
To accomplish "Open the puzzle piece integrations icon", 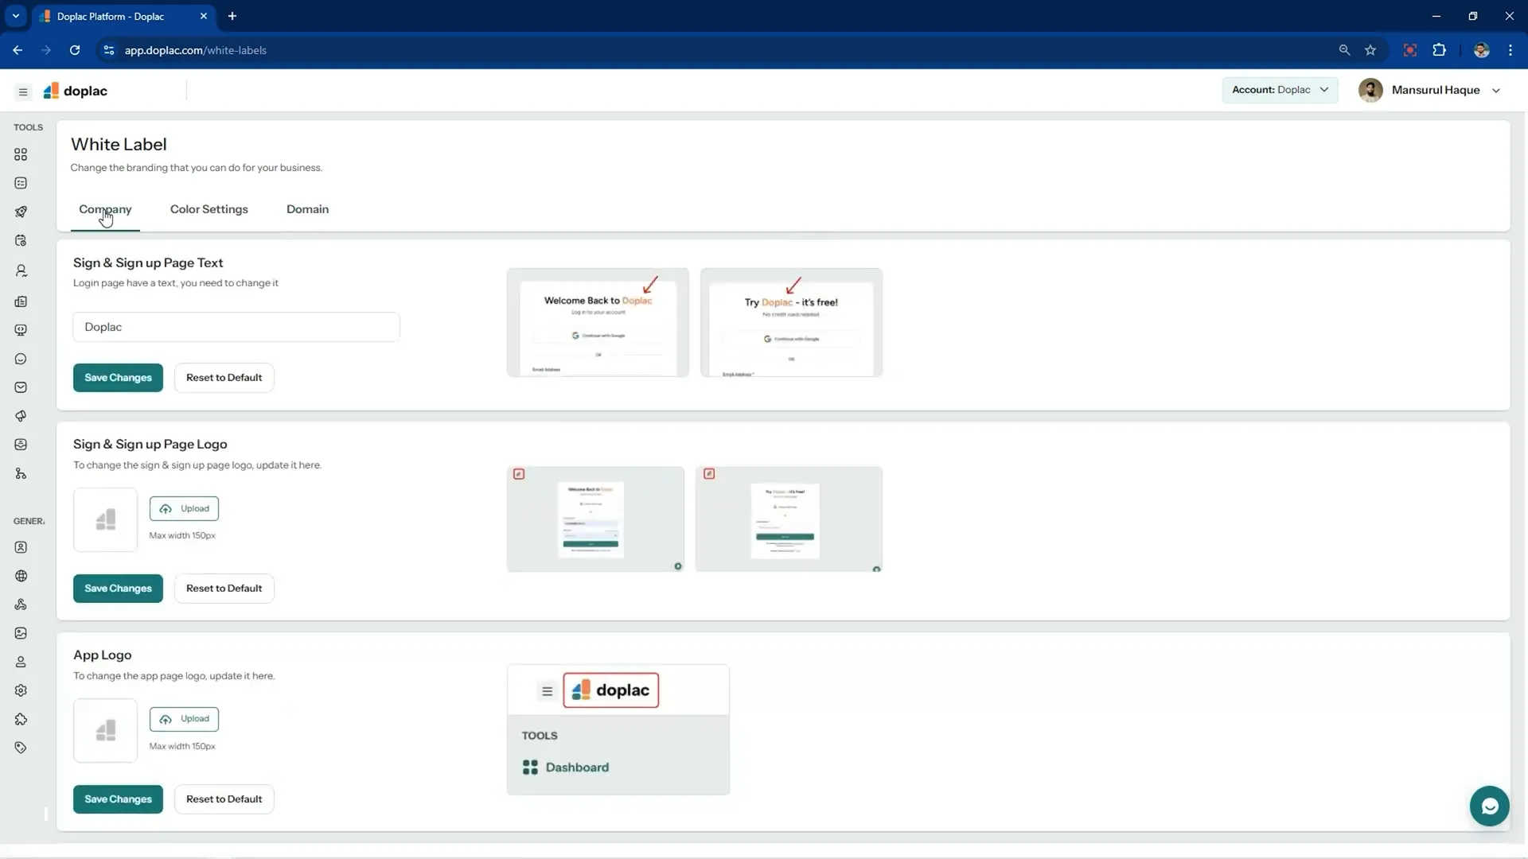I will pyautogui.click(x=21, y=719).
